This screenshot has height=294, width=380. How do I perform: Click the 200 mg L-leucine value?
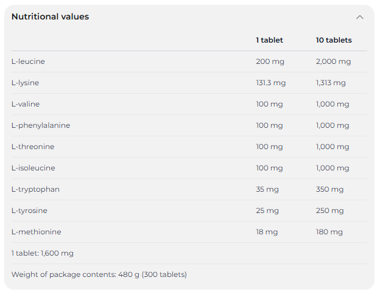(x=270, y=61)
